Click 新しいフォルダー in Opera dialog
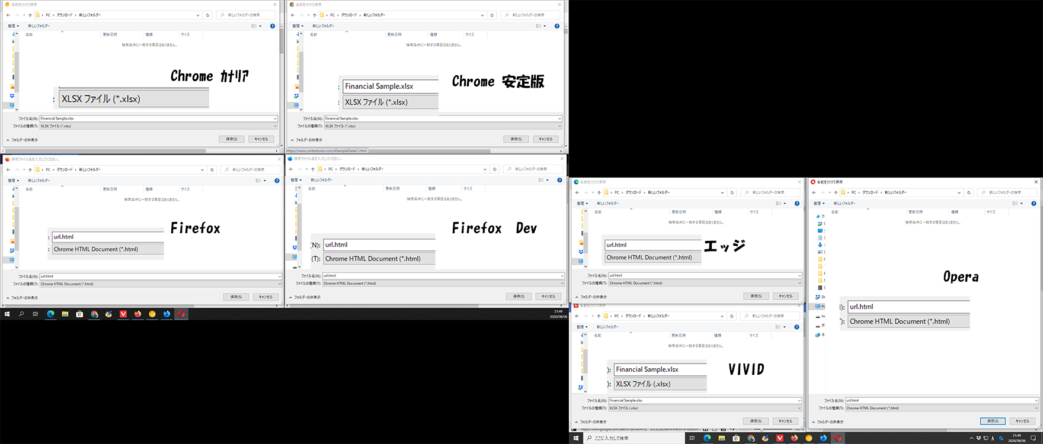The width and height of the screenshot is (1043, 444). pyautogui.click(x=844, y=204)
